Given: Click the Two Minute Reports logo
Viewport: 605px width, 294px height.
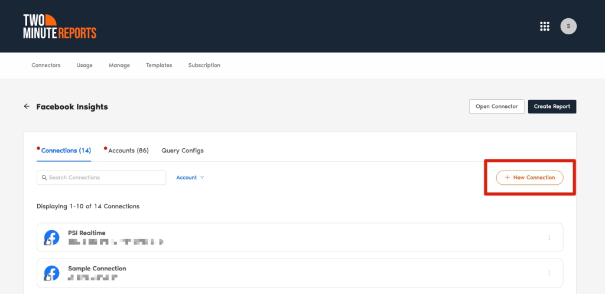Looking at the screenshot, I should 60,26.
